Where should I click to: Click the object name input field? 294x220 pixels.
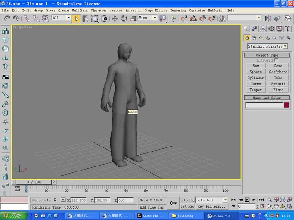click(264, 105)
